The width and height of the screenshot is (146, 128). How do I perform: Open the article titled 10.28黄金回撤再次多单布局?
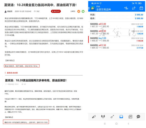pos(36,80)
